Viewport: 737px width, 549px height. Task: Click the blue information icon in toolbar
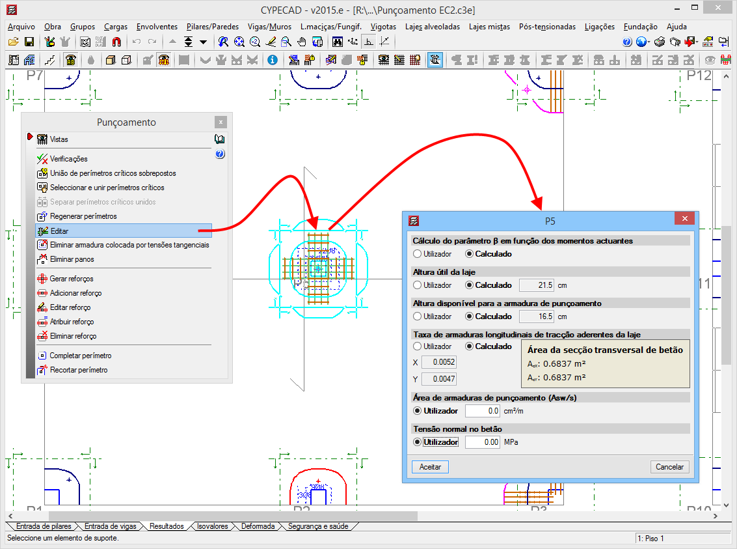click(x=273, y=60)
